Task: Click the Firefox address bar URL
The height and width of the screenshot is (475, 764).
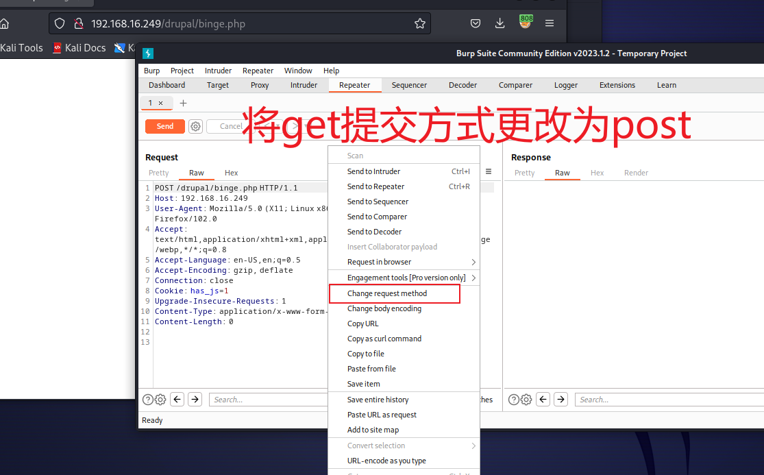Action: tap(168, 24)
